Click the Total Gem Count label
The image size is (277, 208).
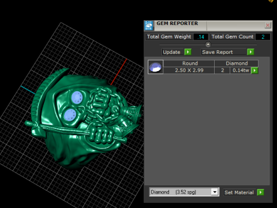[233, 37]
